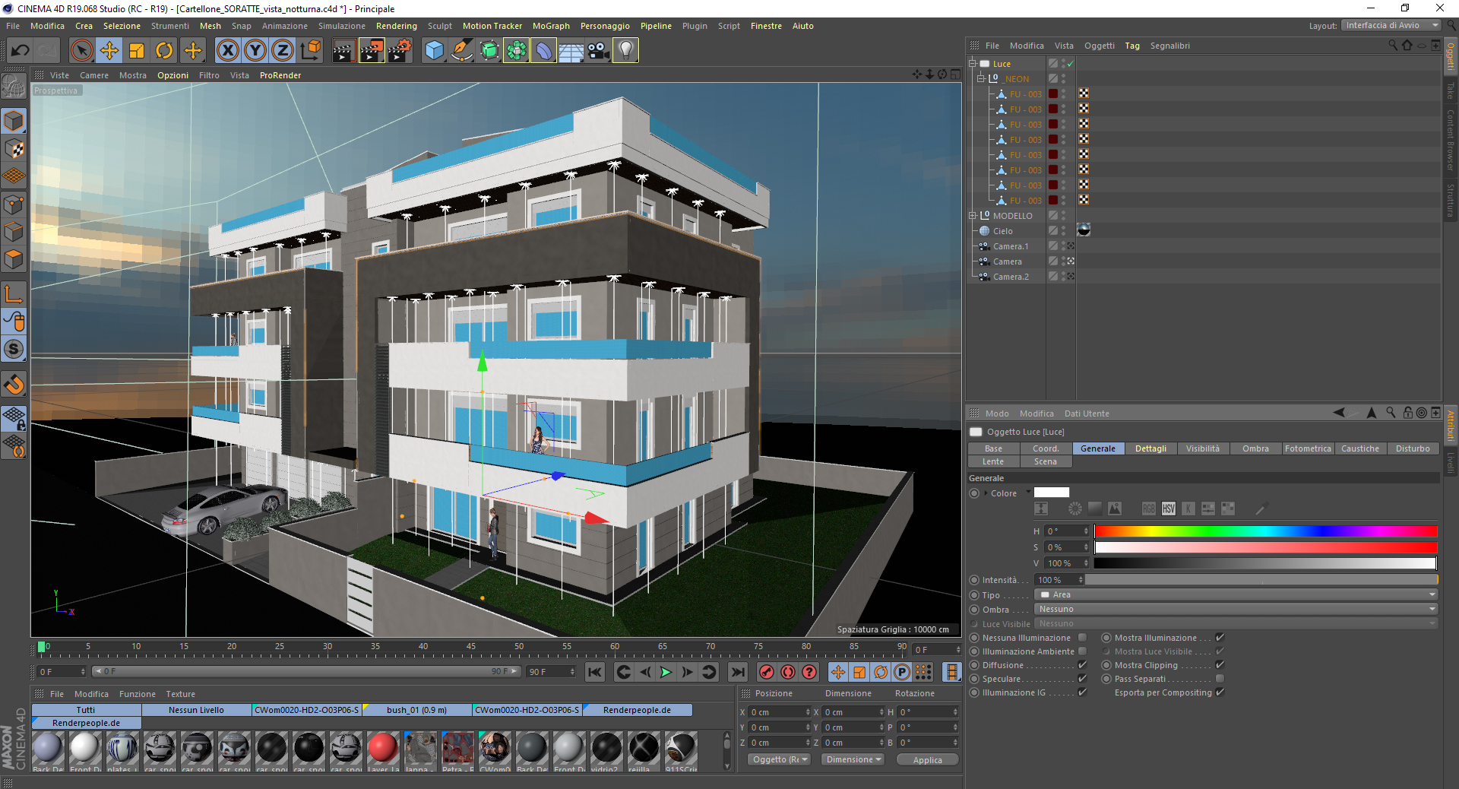Image resolution: width=1459 pixels, height=789 pixels.
Task: Click the HSV color mode icon
Action: 1169,509
